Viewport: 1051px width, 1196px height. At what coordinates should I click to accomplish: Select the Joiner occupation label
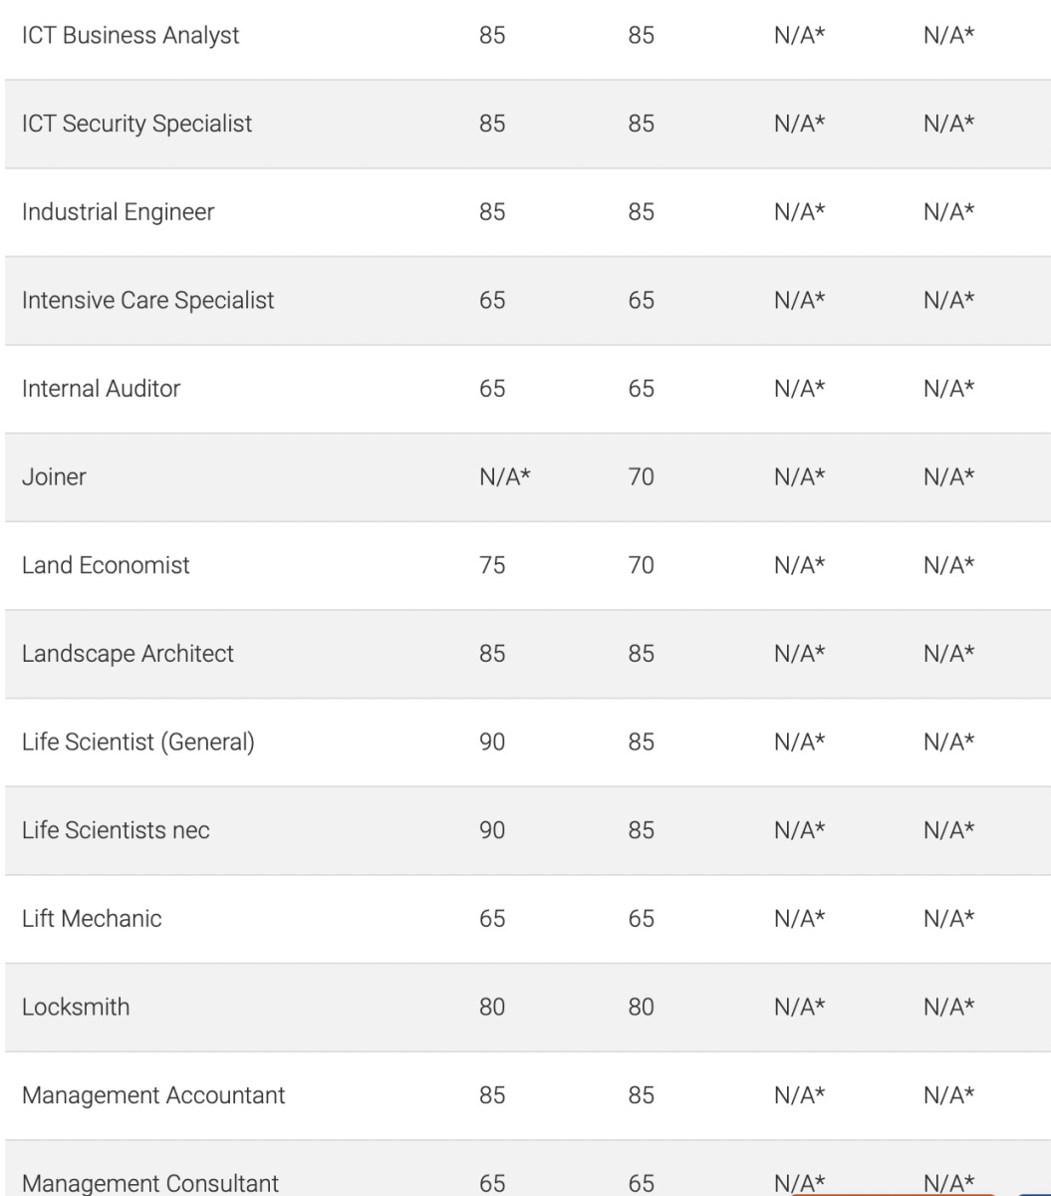tap(54, 477)
